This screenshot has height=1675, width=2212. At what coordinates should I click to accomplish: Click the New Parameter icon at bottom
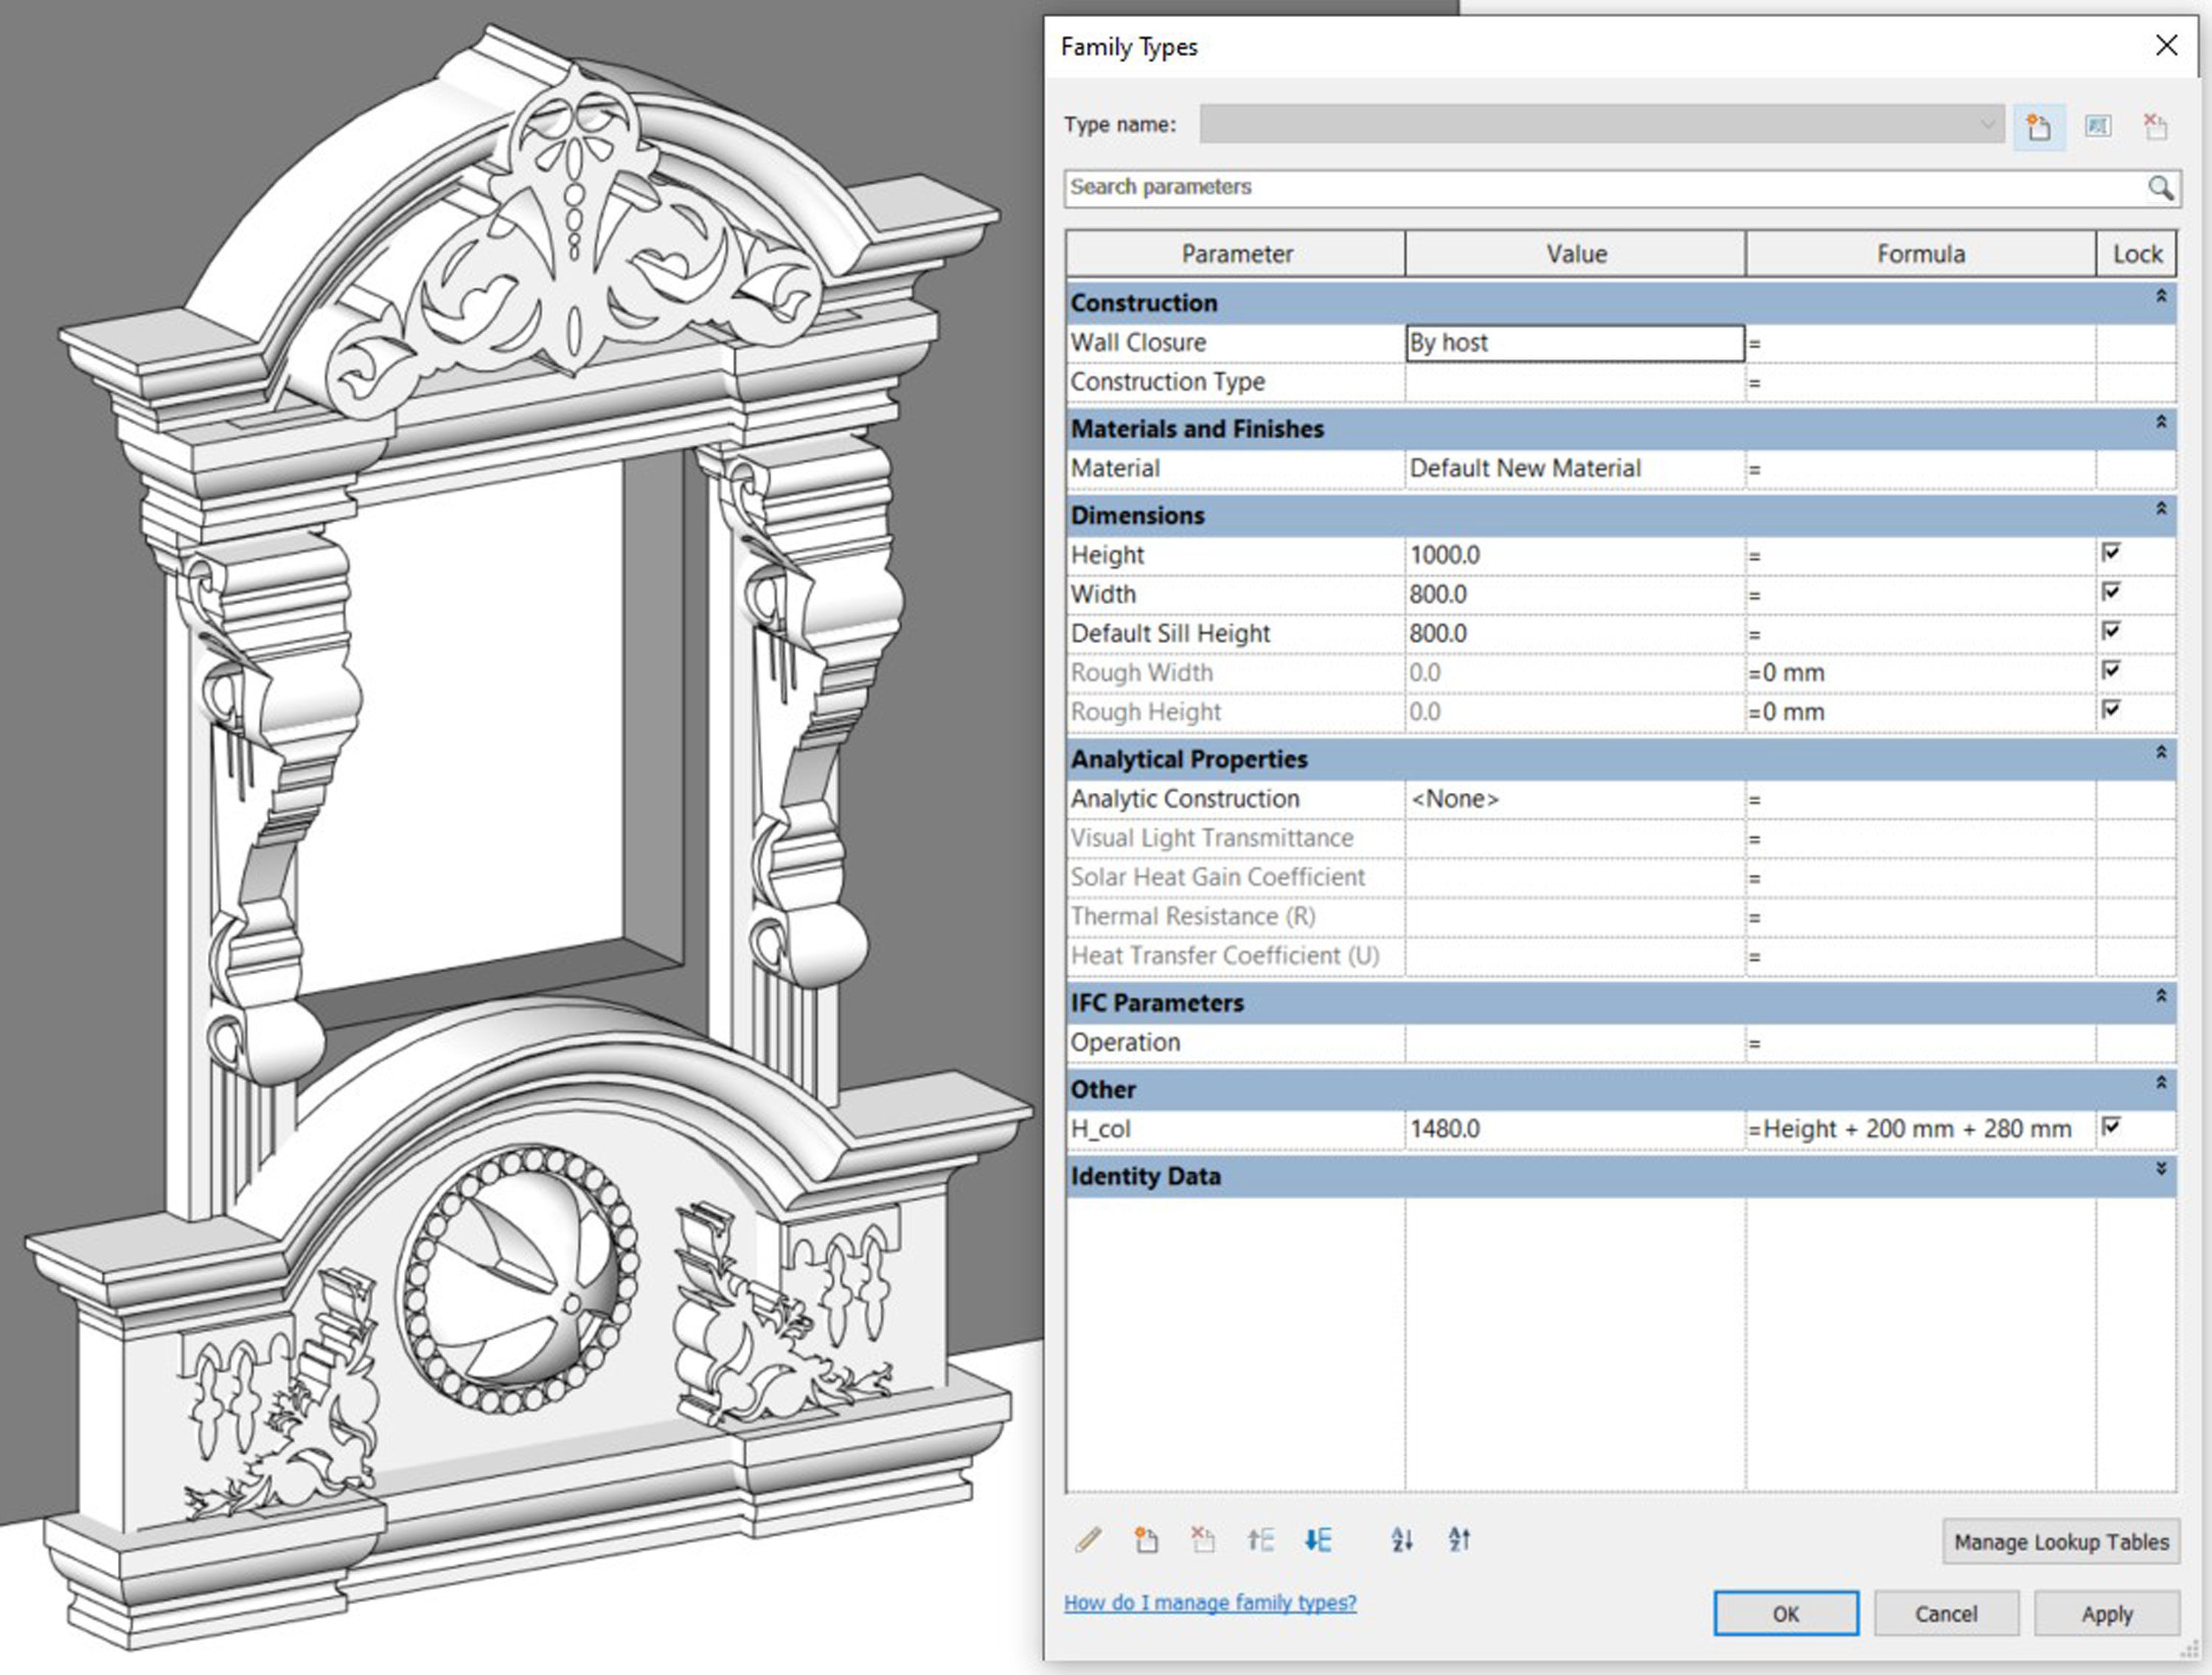1146,1540
